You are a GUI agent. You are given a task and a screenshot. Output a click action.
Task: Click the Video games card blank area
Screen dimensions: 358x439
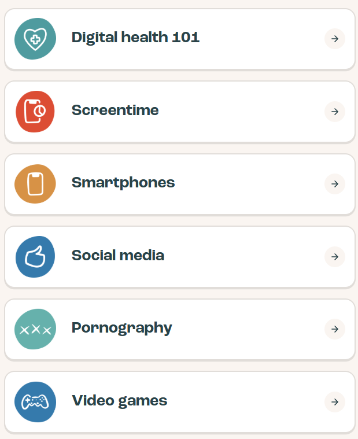point(246,402)
